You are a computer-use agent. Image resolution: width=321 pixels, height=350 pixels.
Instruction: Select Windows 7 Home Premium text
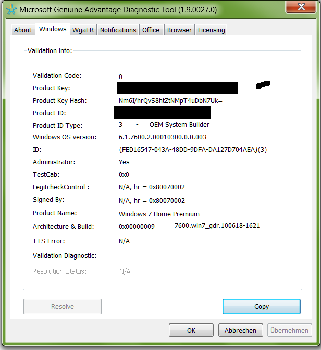[159, 214]
